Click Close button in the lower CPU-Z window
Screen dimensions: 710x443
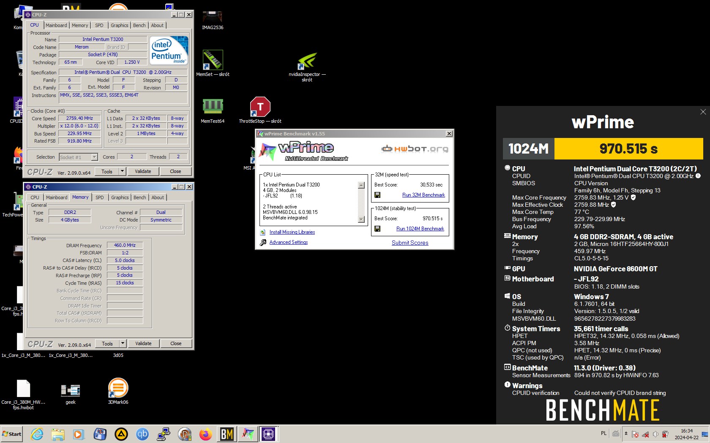tap(176, 343)
